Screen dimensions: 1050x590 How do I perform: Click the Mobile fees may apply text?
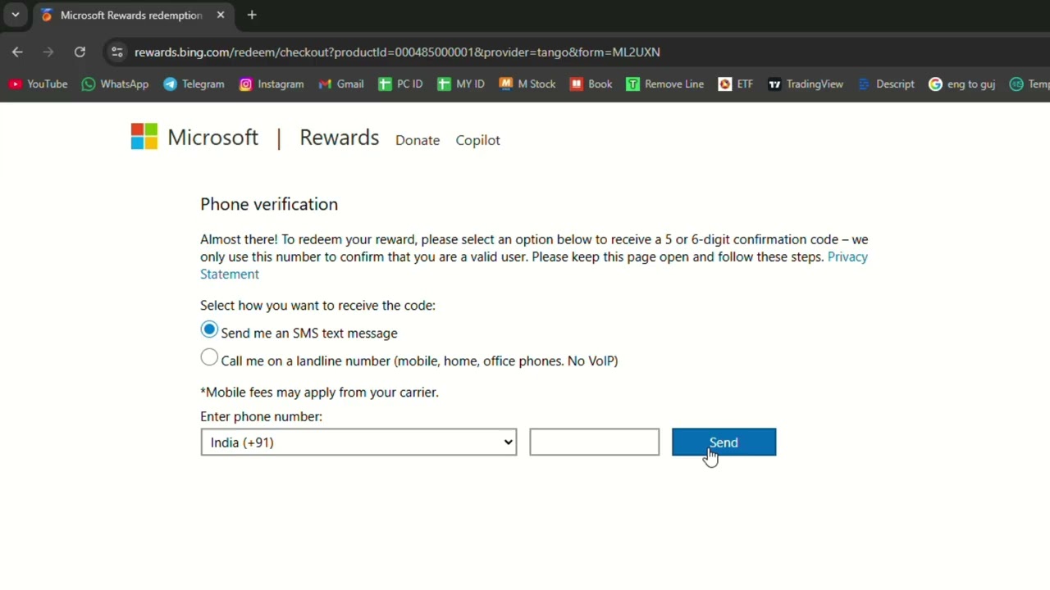319,392
